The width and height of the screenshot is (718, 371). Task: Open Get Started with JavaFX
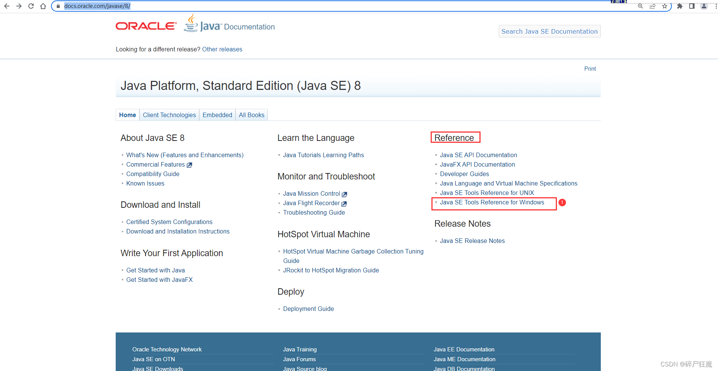pos(160,280)
